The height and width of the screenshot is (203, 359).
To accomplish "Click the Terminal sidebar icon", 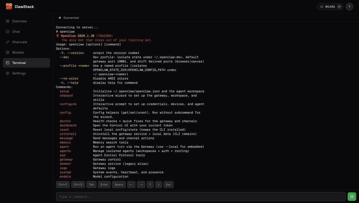I will coord(7,63).
